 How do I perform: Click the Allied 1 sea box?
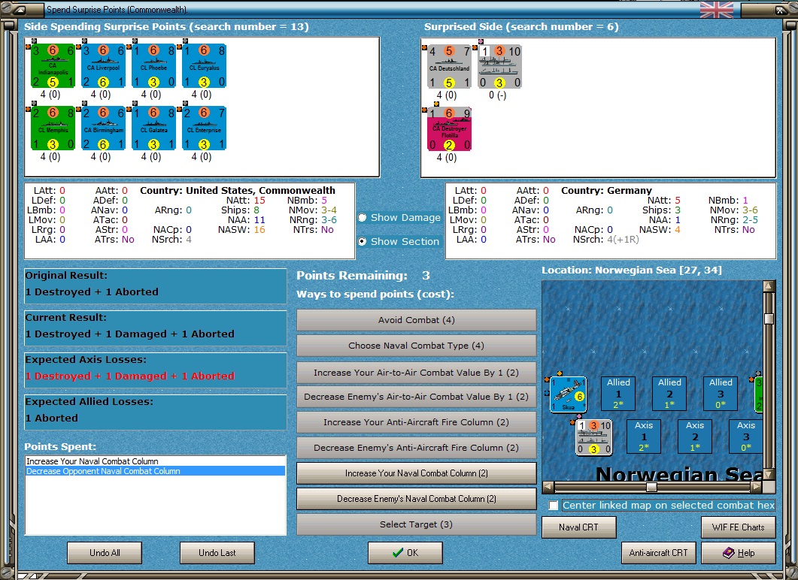coord(618,394)
